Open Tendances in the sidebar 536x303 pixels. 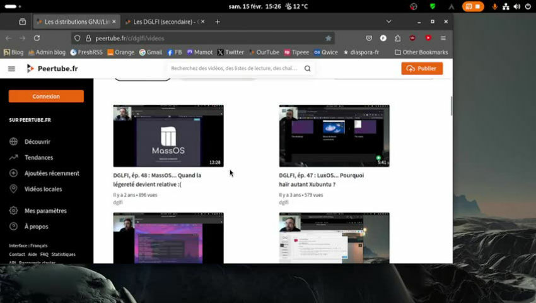coord(38,157)
